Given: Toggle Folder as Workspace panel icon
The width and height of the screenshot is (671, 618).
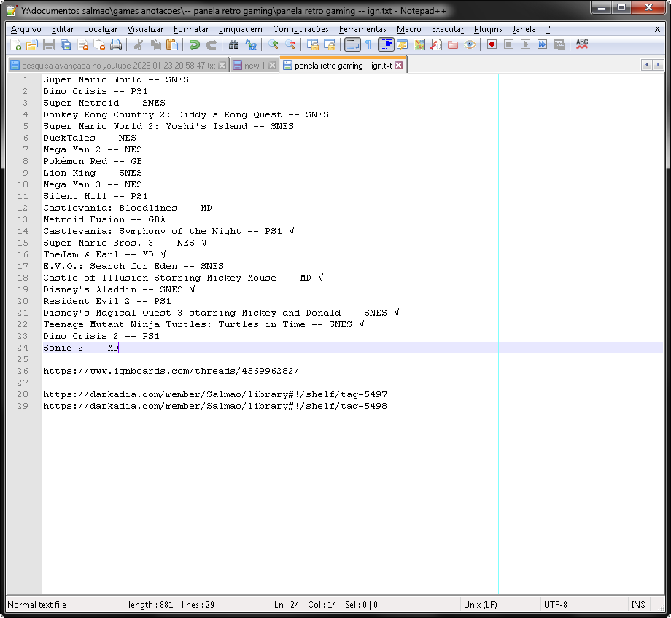Looking at the screenshot, I should (453, 44).
